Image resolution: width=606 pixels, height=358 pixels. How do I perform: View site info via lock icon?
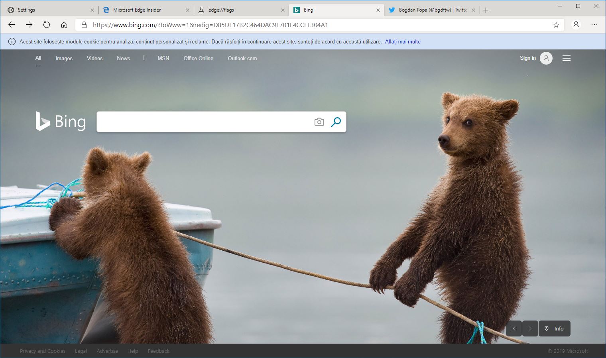pos(84,25)
